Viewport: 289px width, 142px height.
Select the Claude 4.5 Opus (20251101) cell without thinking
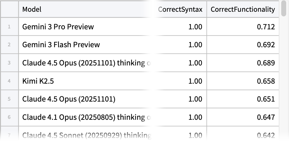coord(85,99)
